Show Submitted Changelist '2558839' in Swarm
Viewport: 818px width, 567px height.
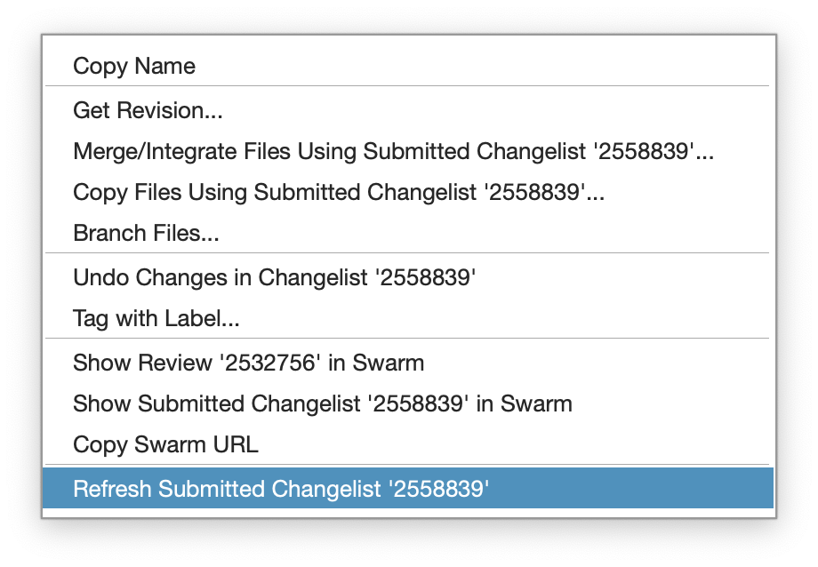click(408, 403)
